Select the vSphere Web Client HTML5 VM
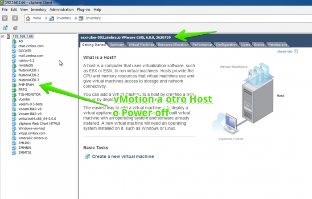This screenshot has height=199, width=312. coord(39,123)
